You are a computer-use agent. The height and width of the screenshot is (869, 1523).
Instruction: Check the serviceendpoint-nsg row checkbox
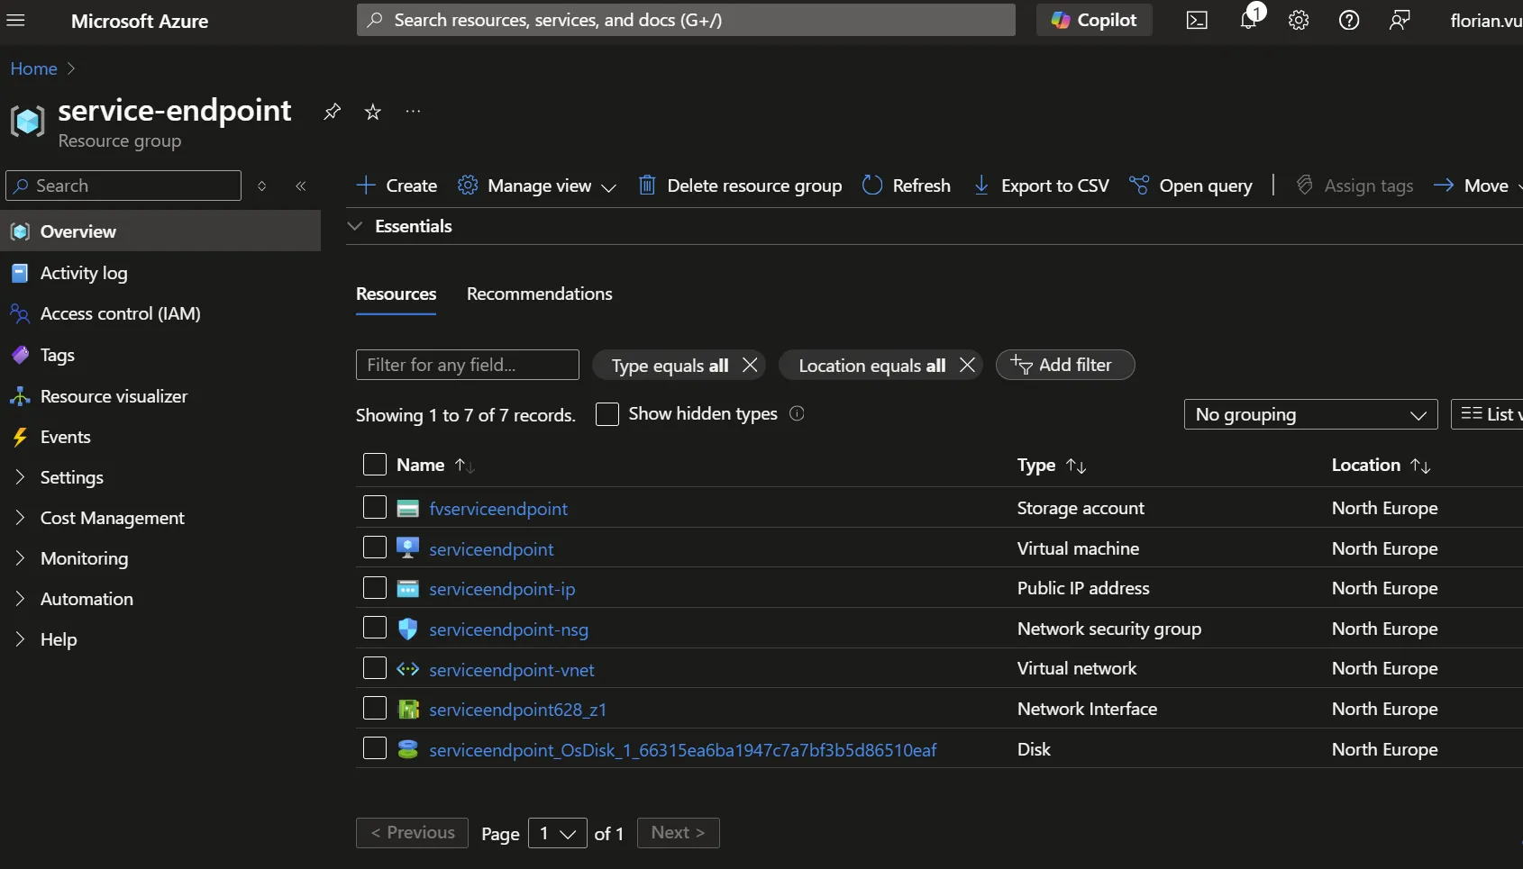pyautogui.click(x=374, y=627)
